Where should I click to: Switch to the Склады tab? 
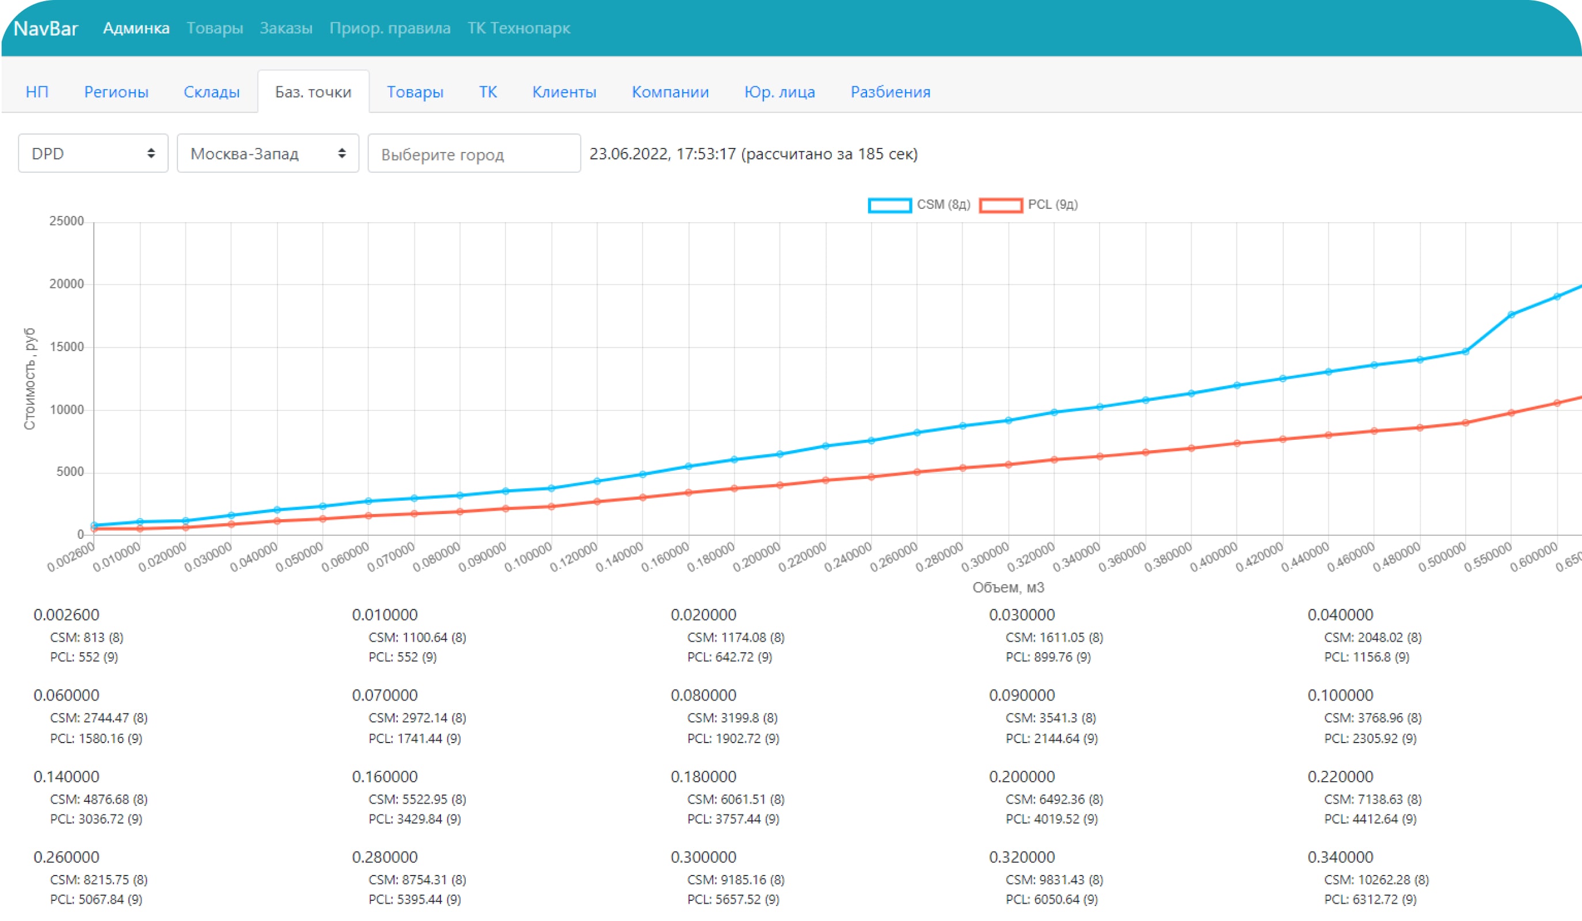point(211,92)
